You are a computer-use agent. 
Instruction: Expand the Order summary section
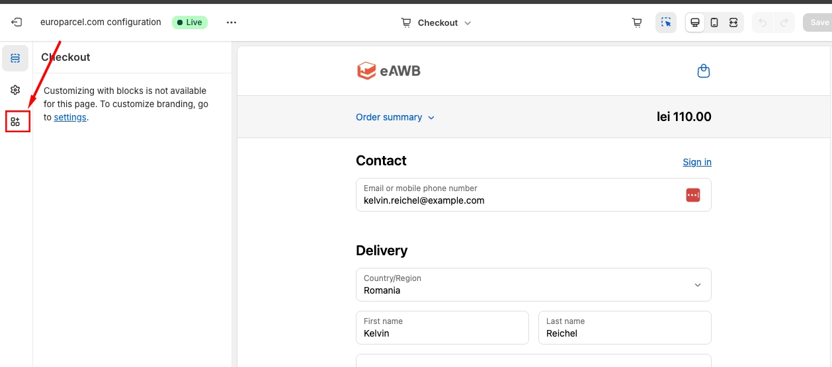click(395, 117)
